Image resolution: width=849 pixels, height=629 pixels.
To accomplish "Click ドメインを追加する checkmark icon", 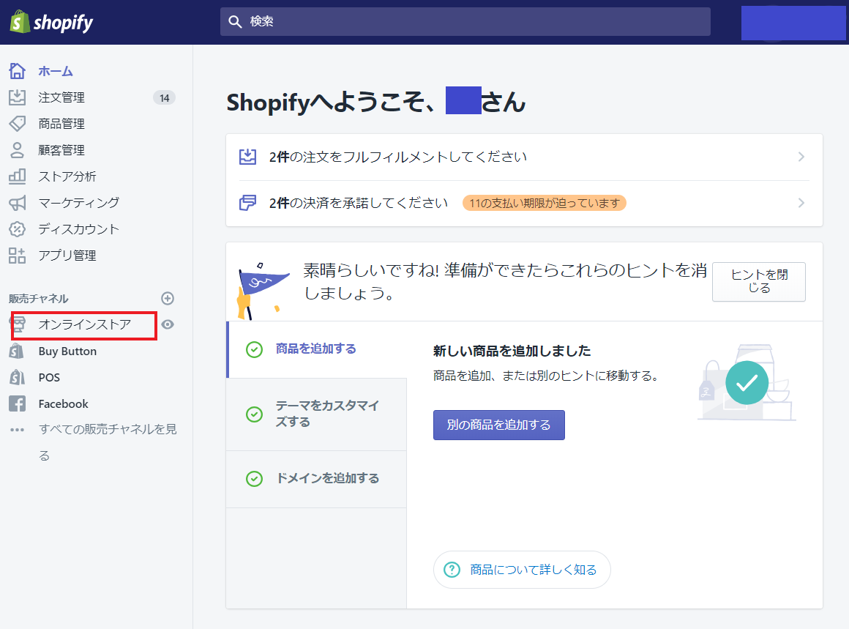I will [x=255, y=479].
